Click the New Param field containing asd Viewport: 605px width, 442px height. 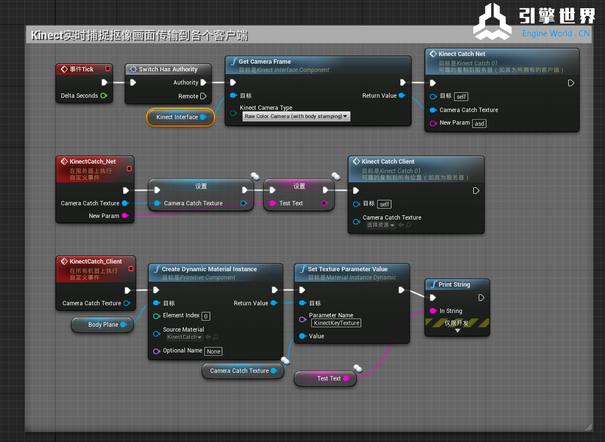[x=479, y=124]
